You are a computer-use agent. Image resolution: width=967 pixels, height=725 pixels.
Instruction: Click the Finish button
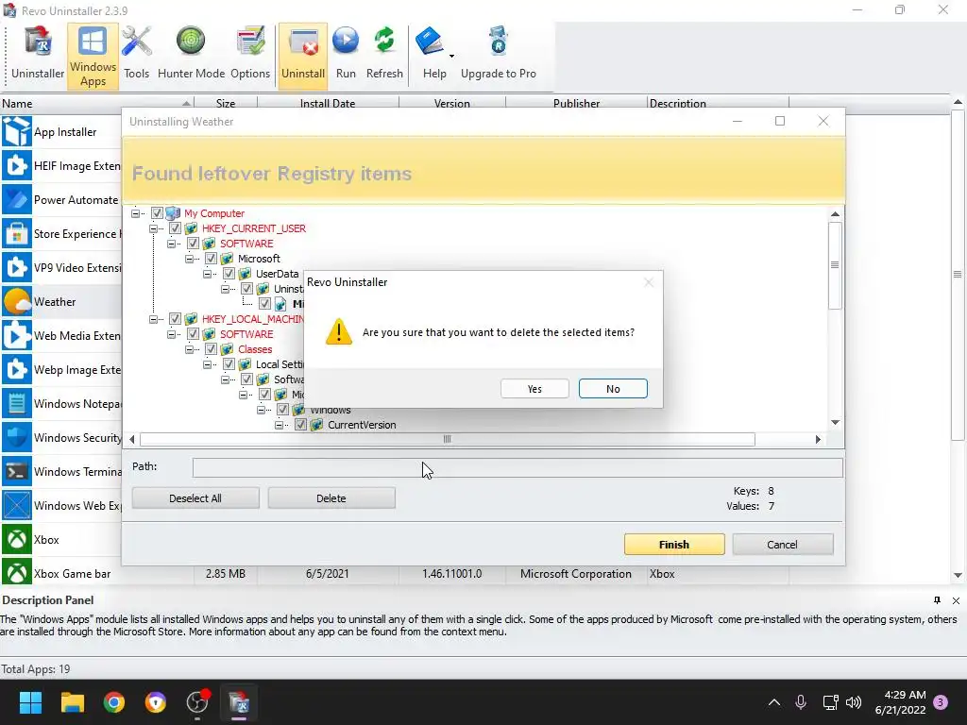click(674, 545)
